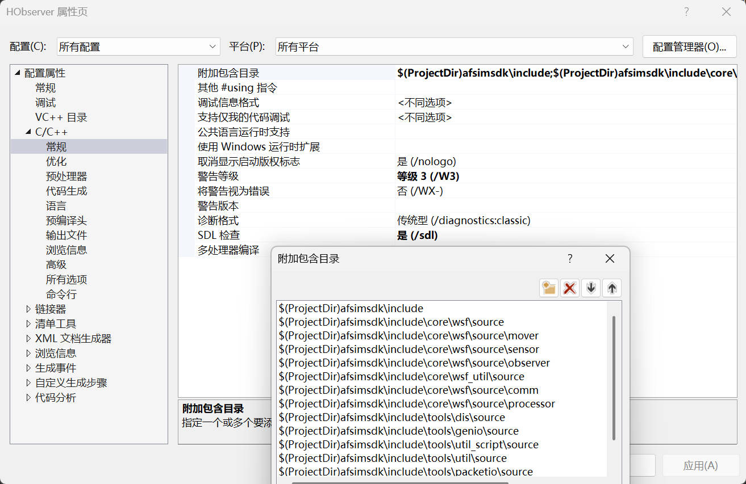Screen dimensions: 746x484
Task: Expand the 清单工具 node
Action: click(x=29, y=324)
